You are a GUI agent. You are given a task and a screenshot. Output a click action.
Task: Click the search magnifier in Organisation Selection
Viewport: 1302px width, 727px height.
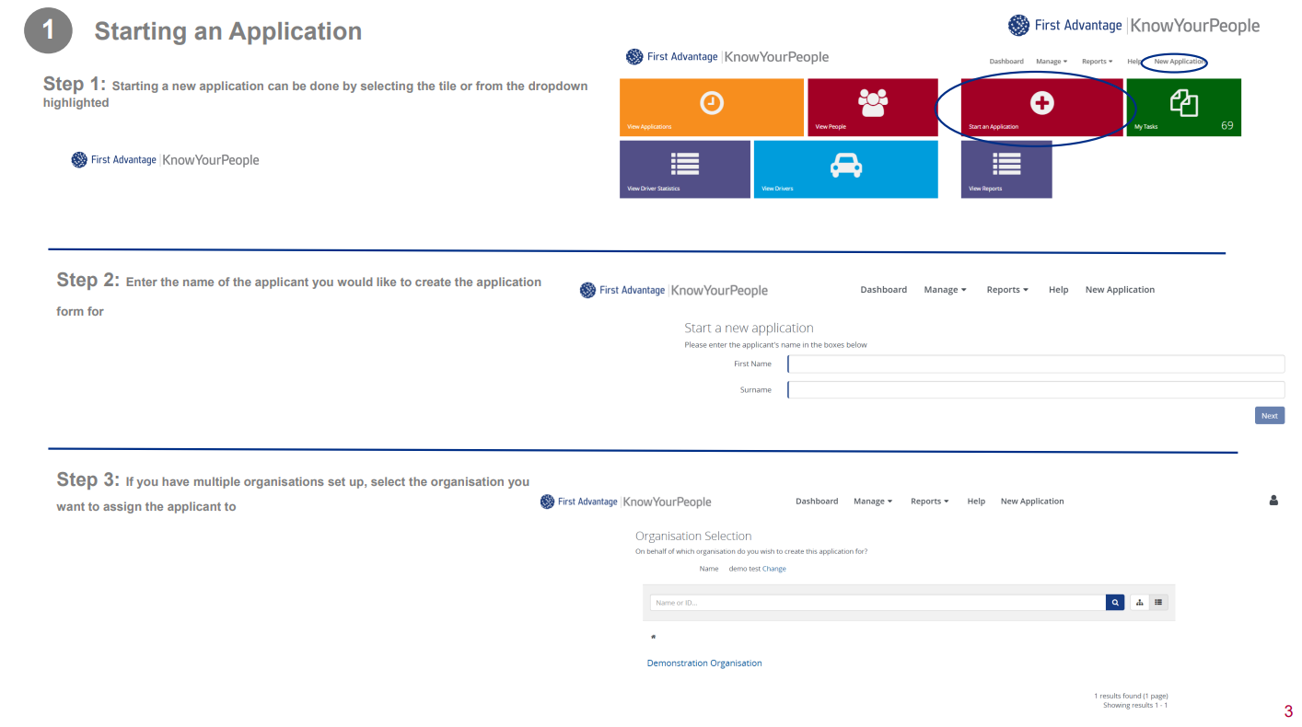tap(1115, 602)
